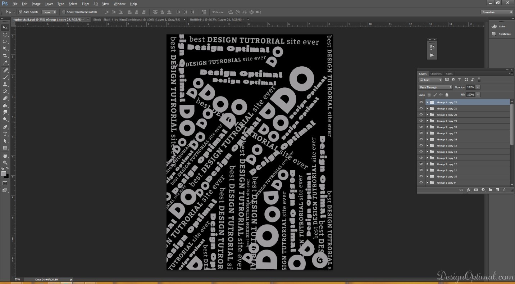Switch to Stock_Skull_4_by_KingZombie.psd document tab

(x=137, y=19)
